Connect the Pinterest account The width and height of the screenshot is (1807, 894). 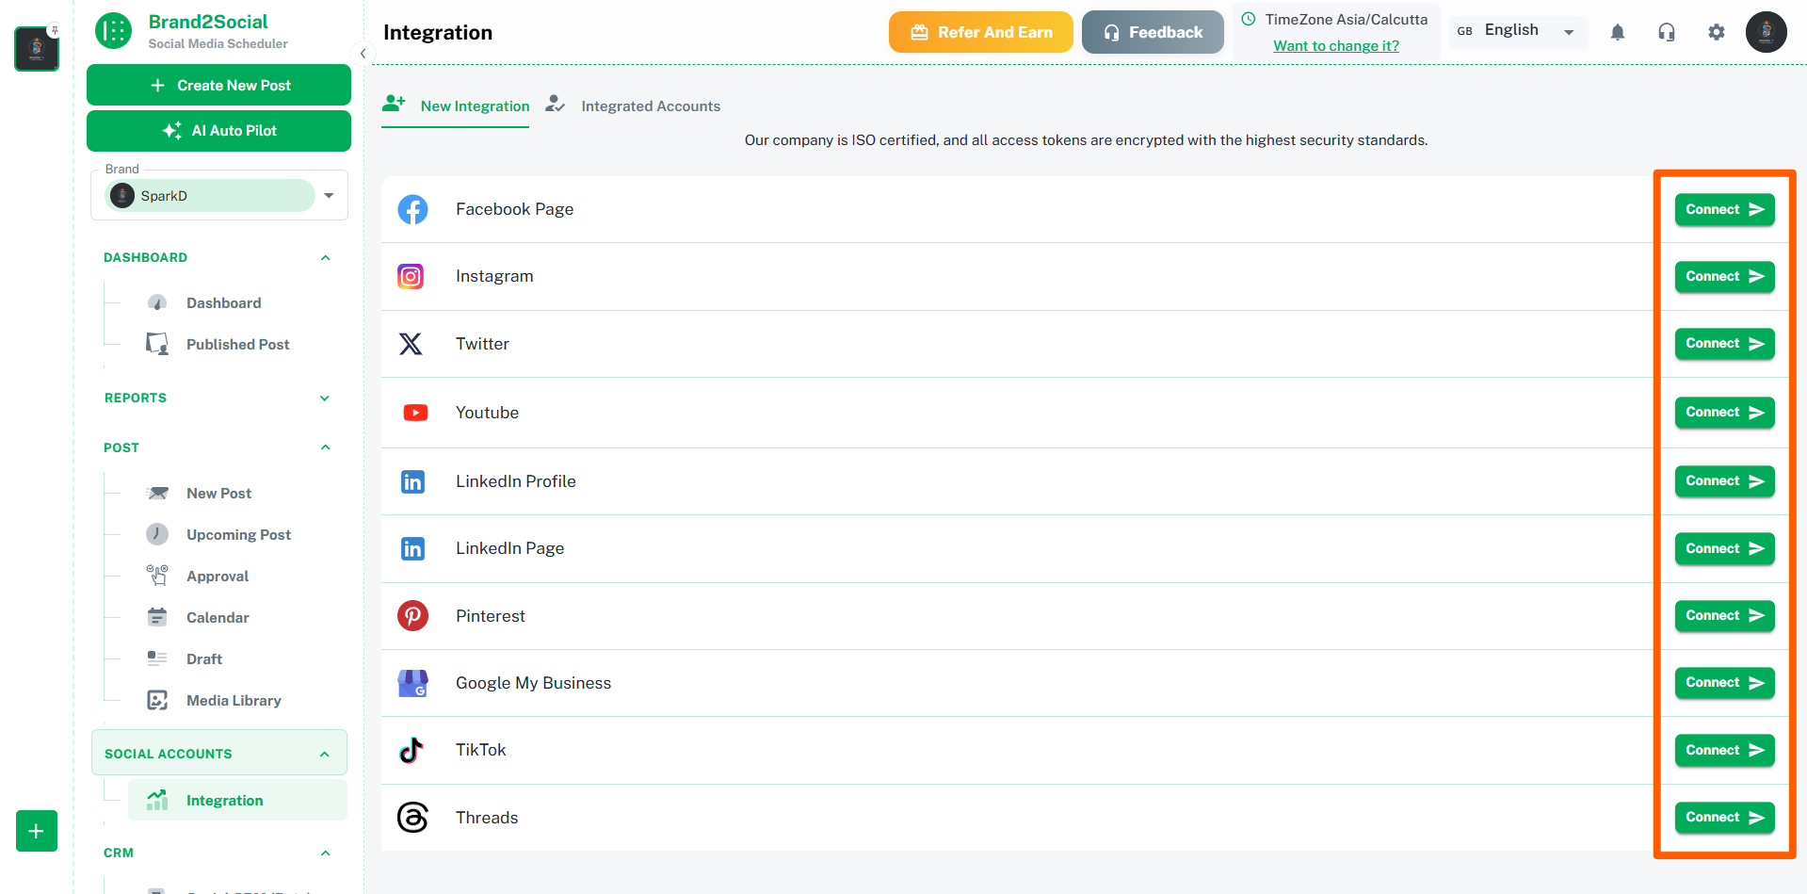(1724, 615)
